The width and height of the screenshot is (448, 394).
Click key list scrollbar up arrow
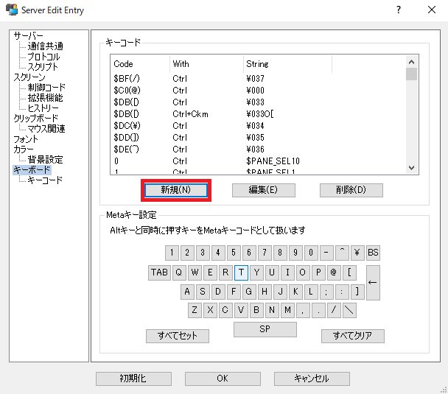click(x=411, y=62)
